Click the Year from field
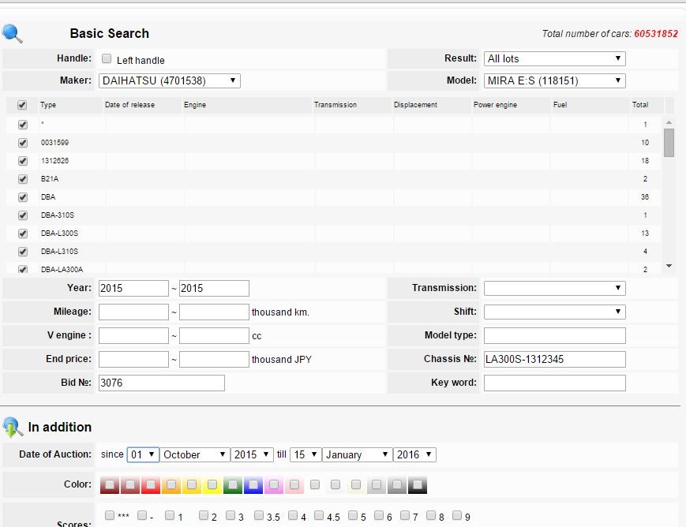 (133, 289)
